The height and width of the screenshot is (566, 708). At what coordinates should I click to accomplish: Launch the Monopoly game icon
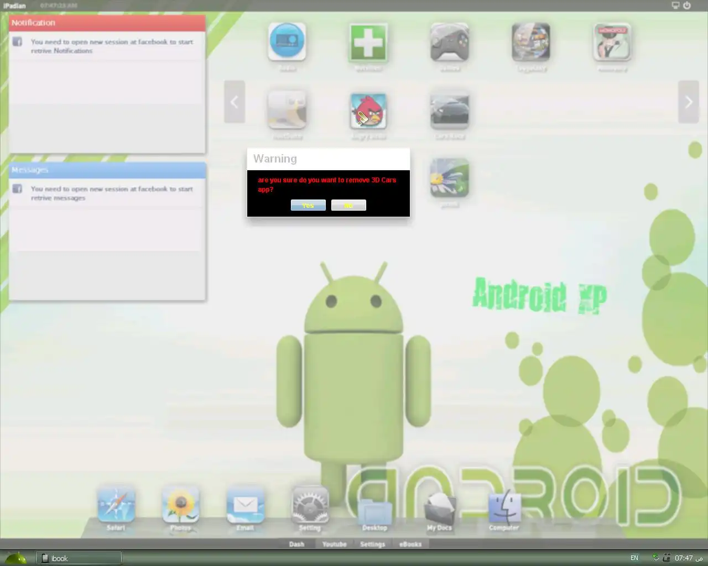[x=612, y=41]
